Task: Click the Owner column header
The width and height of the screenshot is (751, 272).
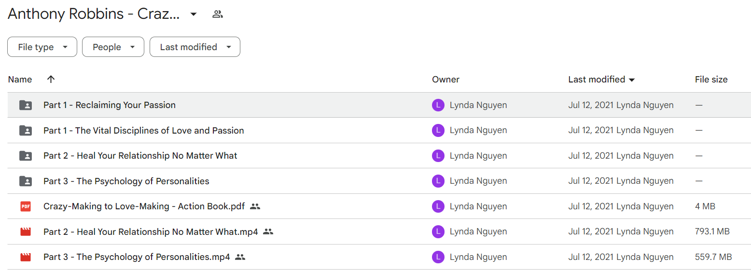Action: click(446, 80)
